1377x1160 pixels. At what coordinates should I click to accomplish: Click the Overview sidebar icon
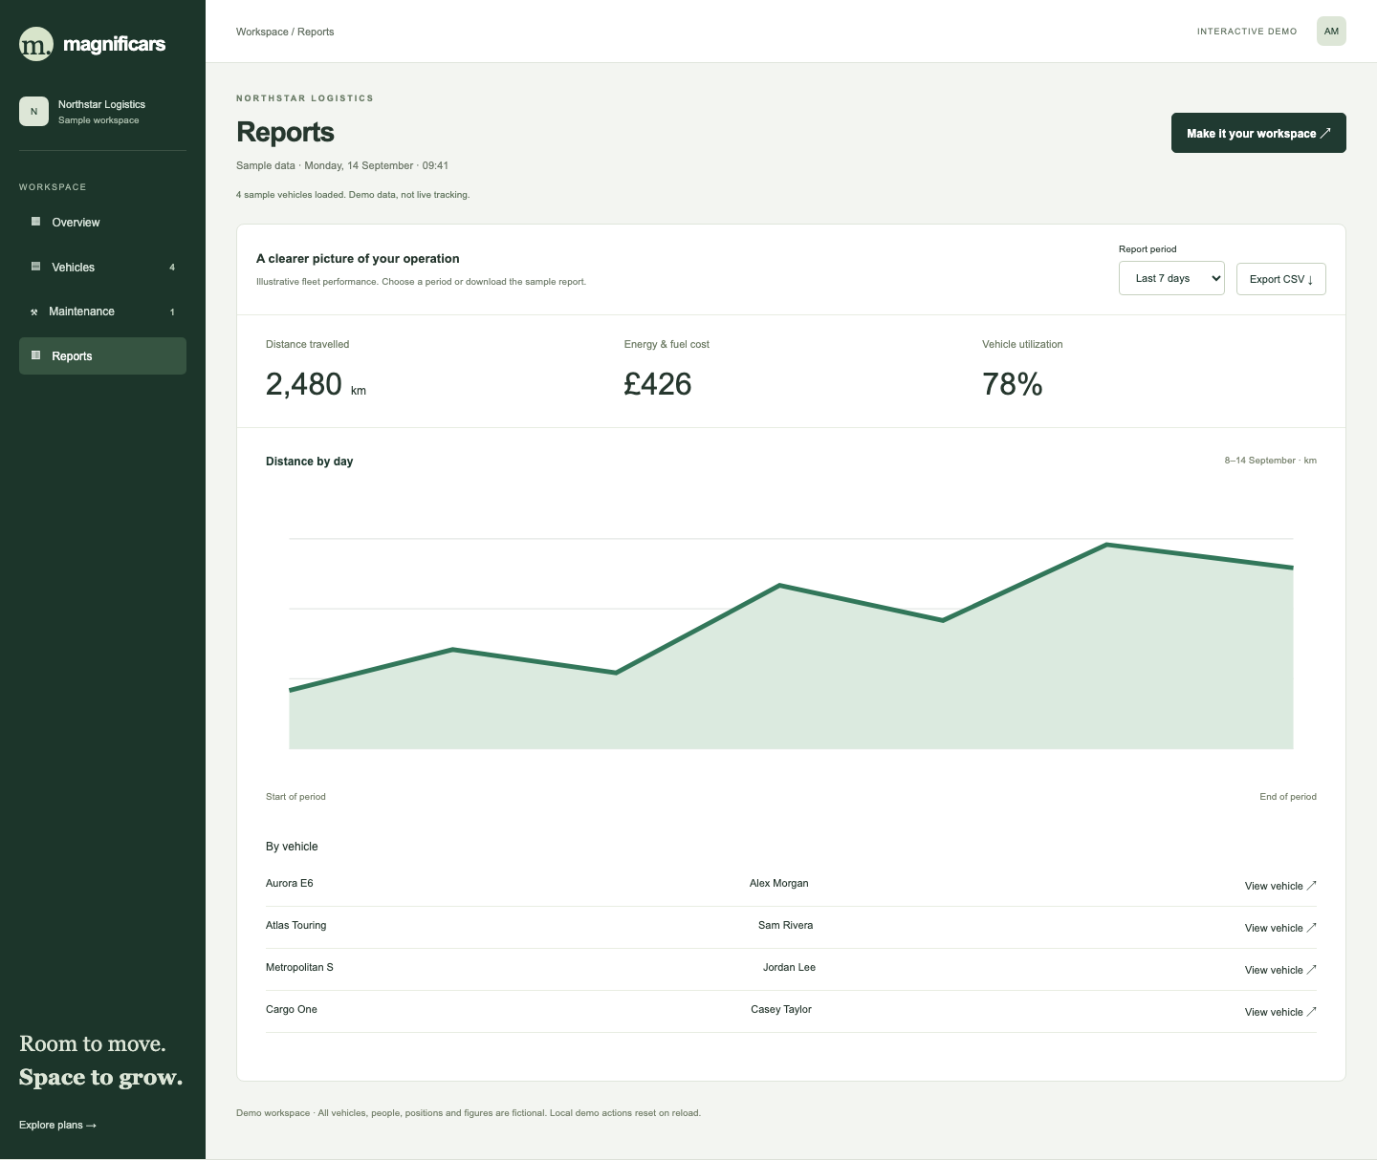[35, 222]
